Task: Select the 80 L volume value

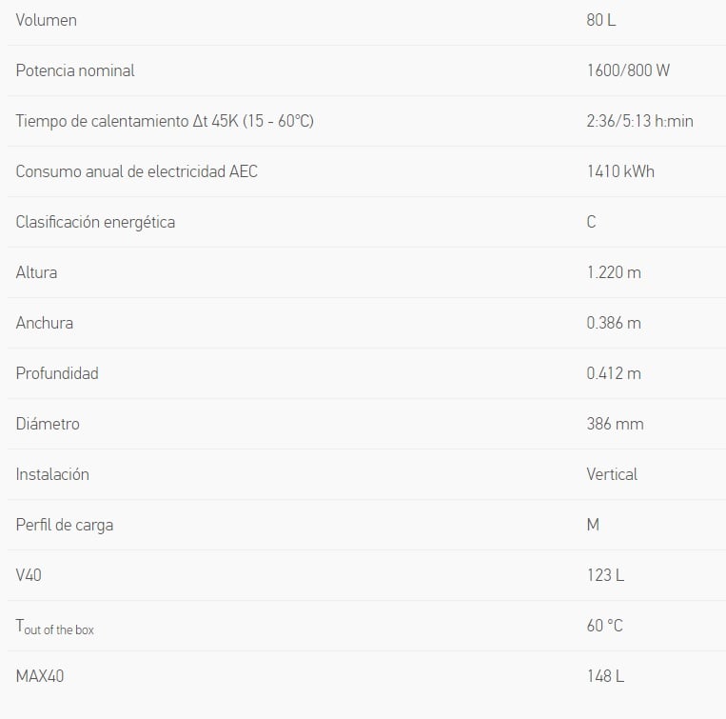Action: 601,20
